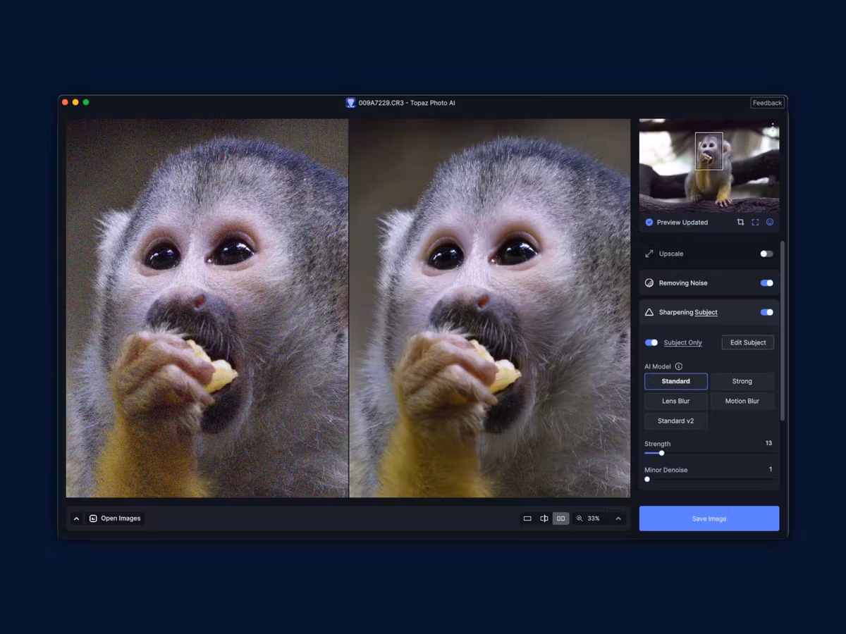
Task: Click the face recovery smiley icon
Action: click(770, 222)
